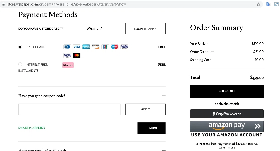Viewport: 280px width, 151px height.
Task: Click the JCB card icon
Action: [x=105, y=47]
